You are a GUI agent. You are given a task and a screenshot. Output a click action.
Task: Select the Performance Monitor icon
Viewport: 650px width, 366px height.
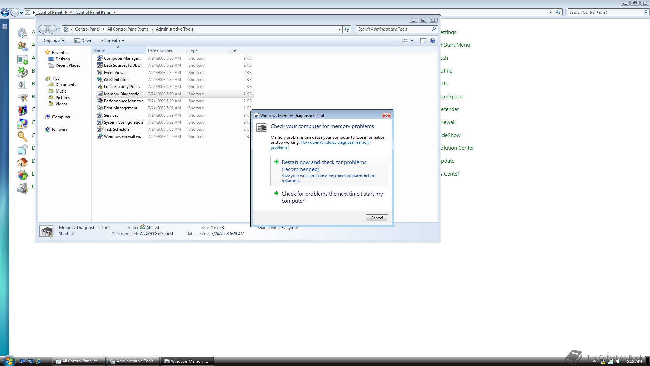[100, 101]
